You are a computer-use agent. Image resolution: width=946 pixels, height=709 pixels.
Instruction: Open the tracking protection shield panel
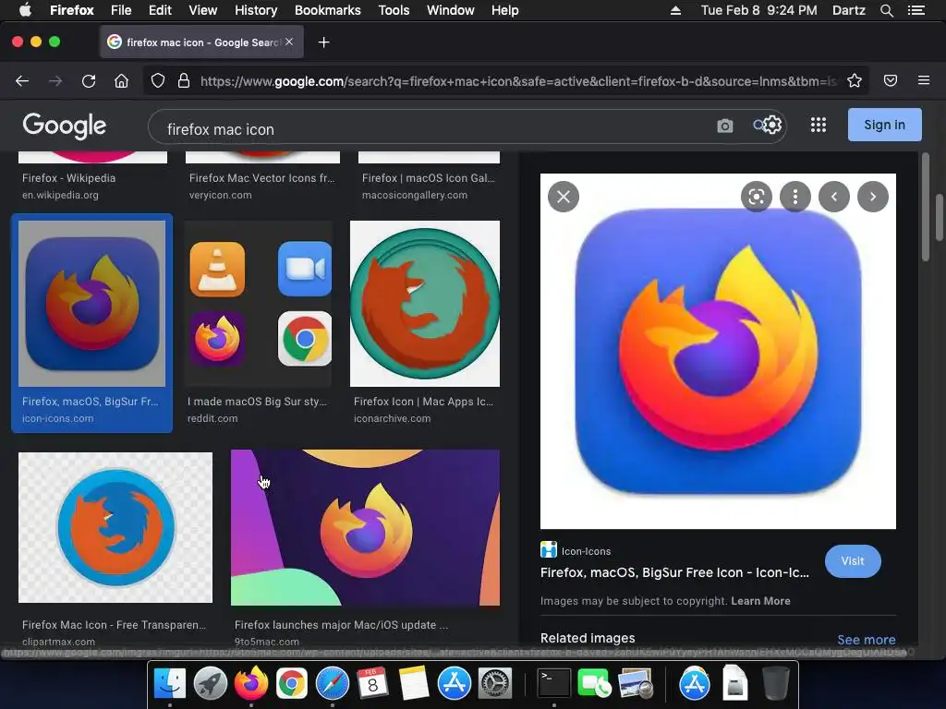tap(157, 81)
